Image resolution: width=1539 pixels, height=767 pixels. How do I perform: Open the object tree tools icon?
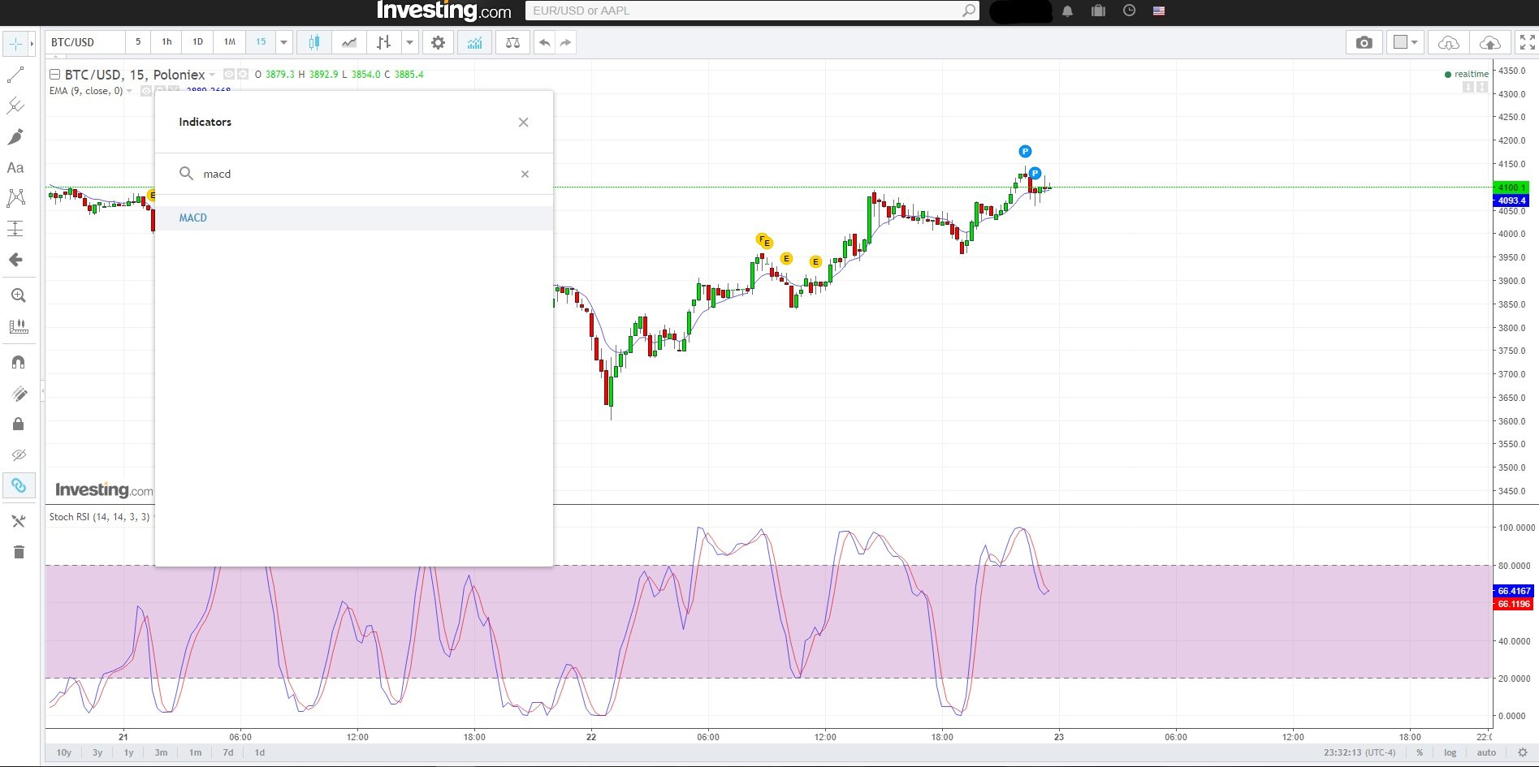coord(18,521)
